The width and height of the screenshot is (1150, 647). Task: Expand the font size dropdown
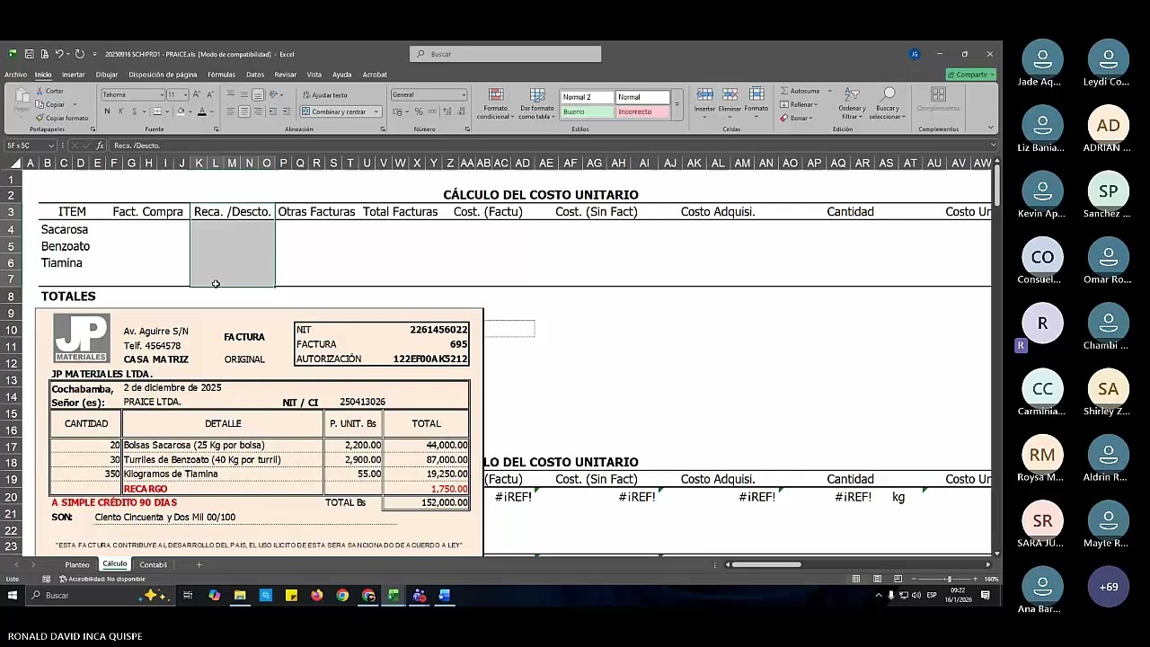tap(185, 94)
